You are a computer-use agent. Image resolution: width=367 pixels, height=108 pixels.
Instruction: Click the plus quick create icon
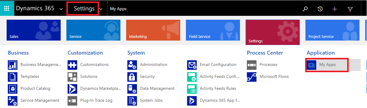point(335,9)
